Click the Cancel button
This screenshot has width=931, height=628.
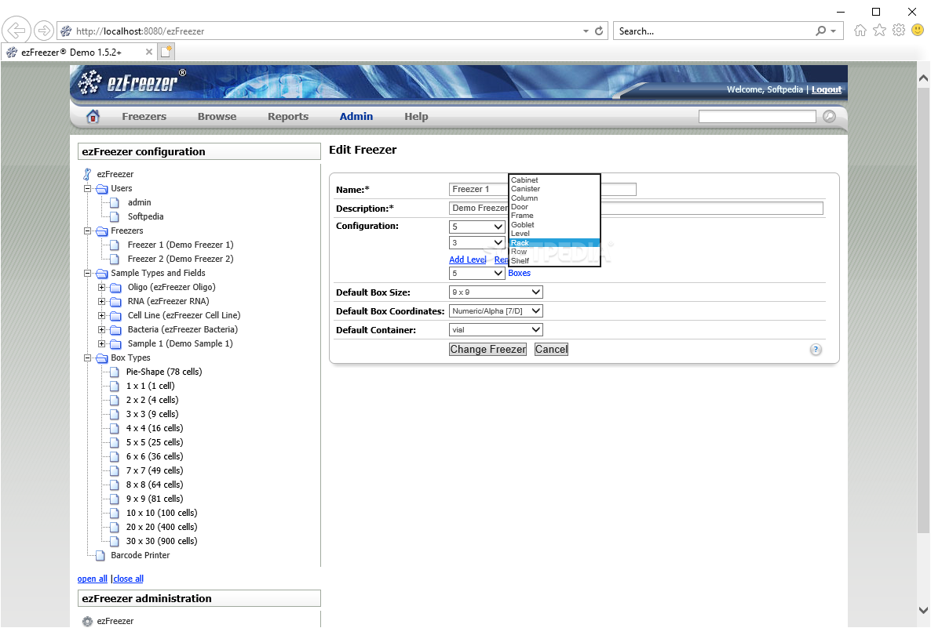click(552, 350)
